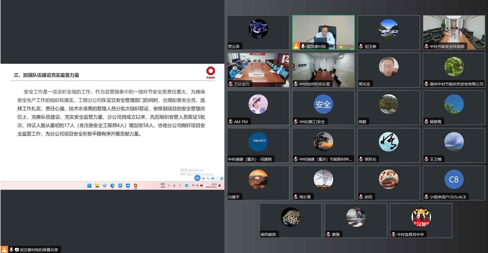Open the WPS Office taskbar icon
Screen dimensions: 488x253
pyautogui.click(x=120, y=186)
